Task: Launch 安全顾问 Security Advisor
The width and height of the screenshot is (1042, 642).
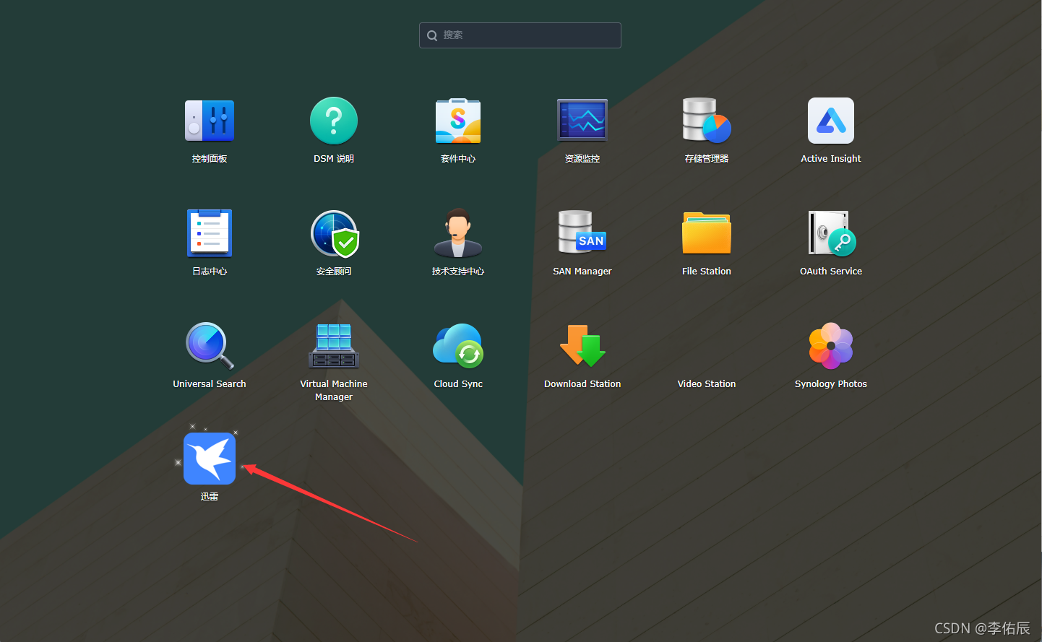Action: 334,233
